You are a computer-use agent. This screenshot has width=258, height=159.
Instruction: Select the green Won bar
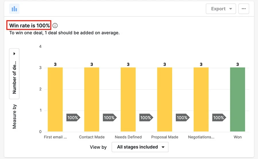[238, 100]
